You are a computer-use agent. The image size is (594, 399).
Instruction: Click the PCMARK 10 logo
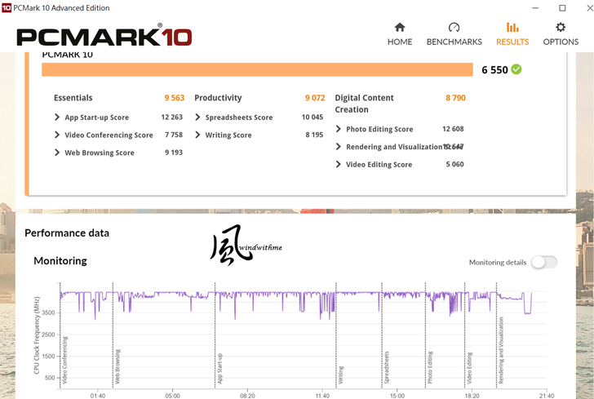coord(104,37)
